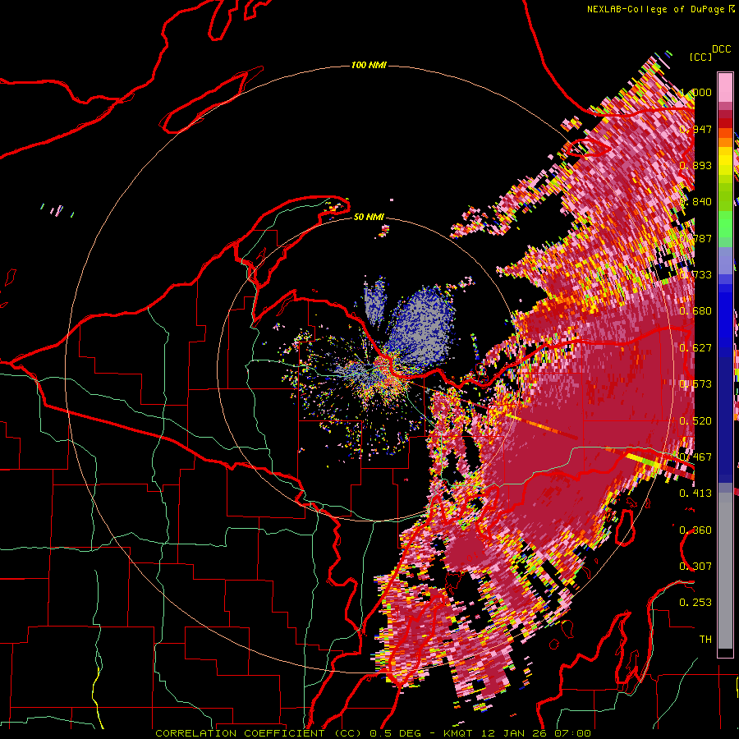
Task: Click the CORRELATION COEFFICIENT caption text
Action: [x=259, y=733]
